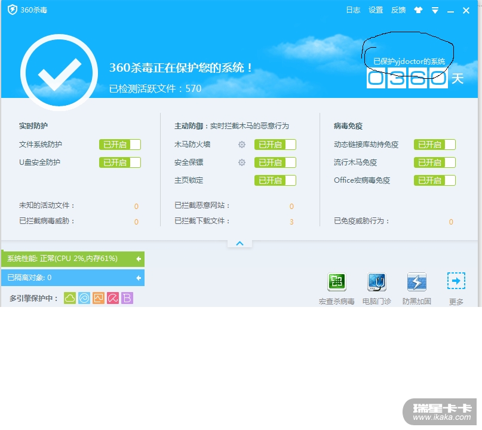Viewport: 482px width, 430px height.
Task: Toggle Office宏病毒免疫 switch
Action: point(435,180)
